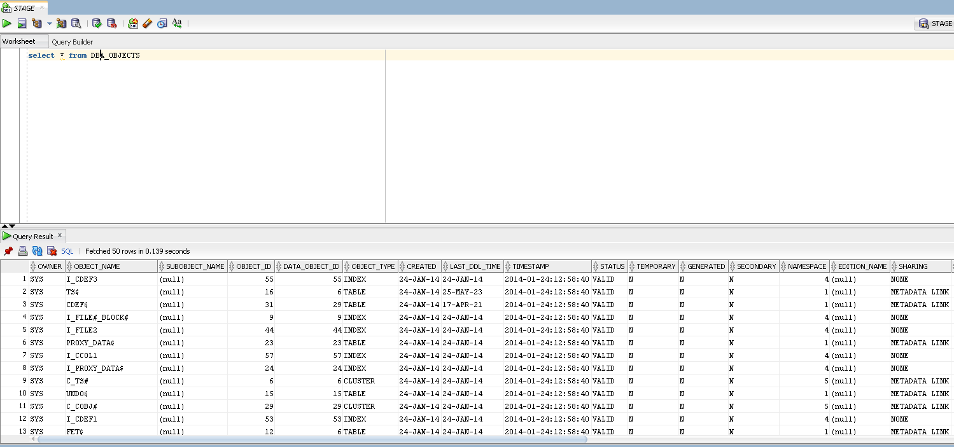Click the Run Script icon
Image resolution: width=954 pixels, height=447 pixels.
tap(22, 24)
